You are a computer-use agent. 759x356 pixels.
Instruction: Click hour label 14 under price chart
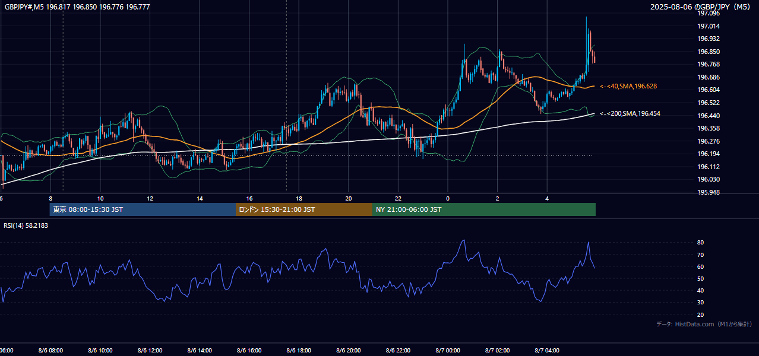(x=200, y=198)
